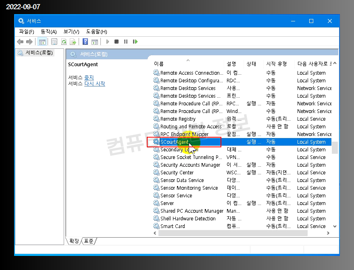Click the 다시 시작 service link
354x270 pixels.
(x=95, y=84)
